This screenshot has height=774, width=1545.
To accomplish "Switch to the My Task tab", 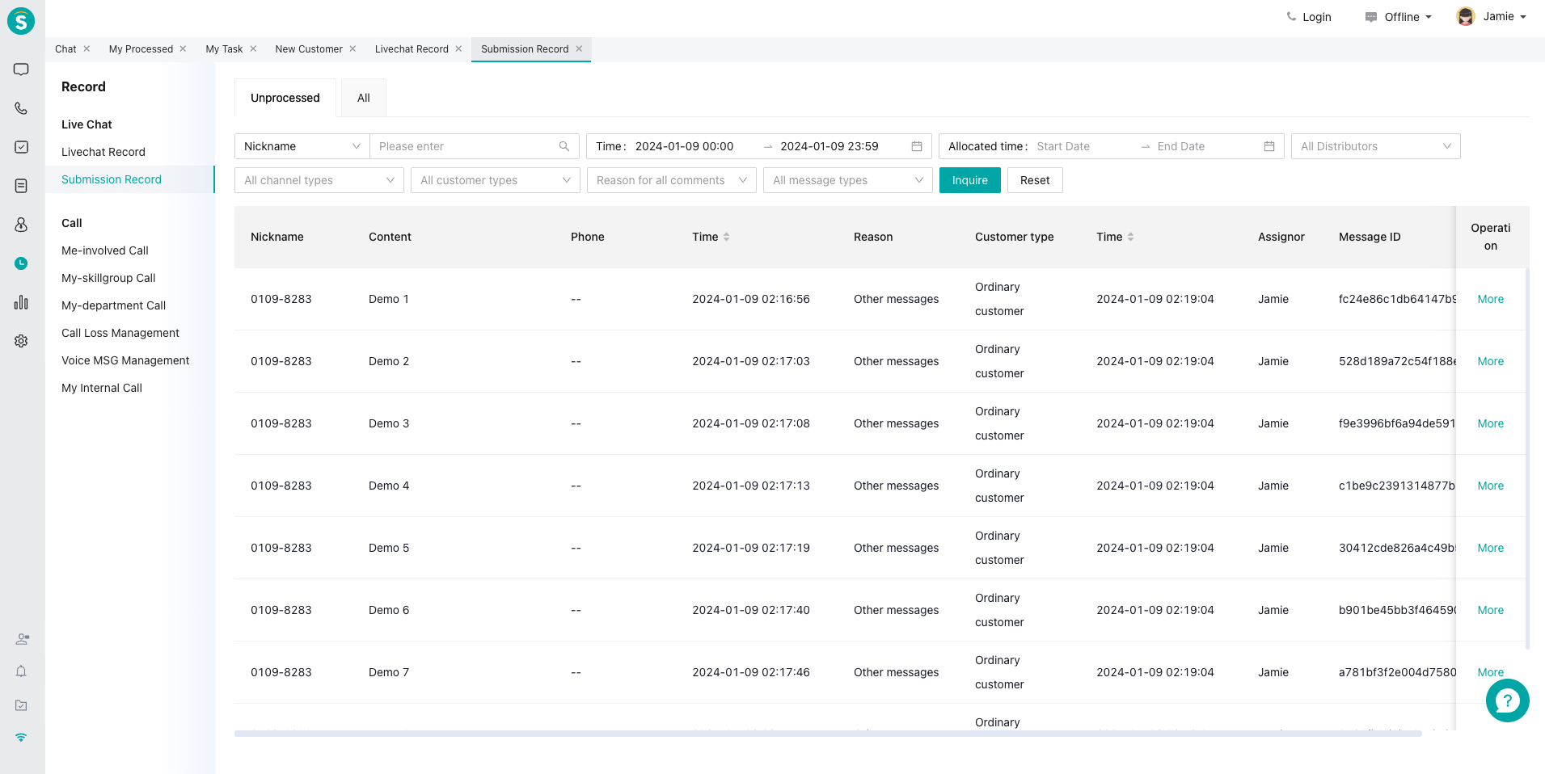I will (x=224, y=48).
